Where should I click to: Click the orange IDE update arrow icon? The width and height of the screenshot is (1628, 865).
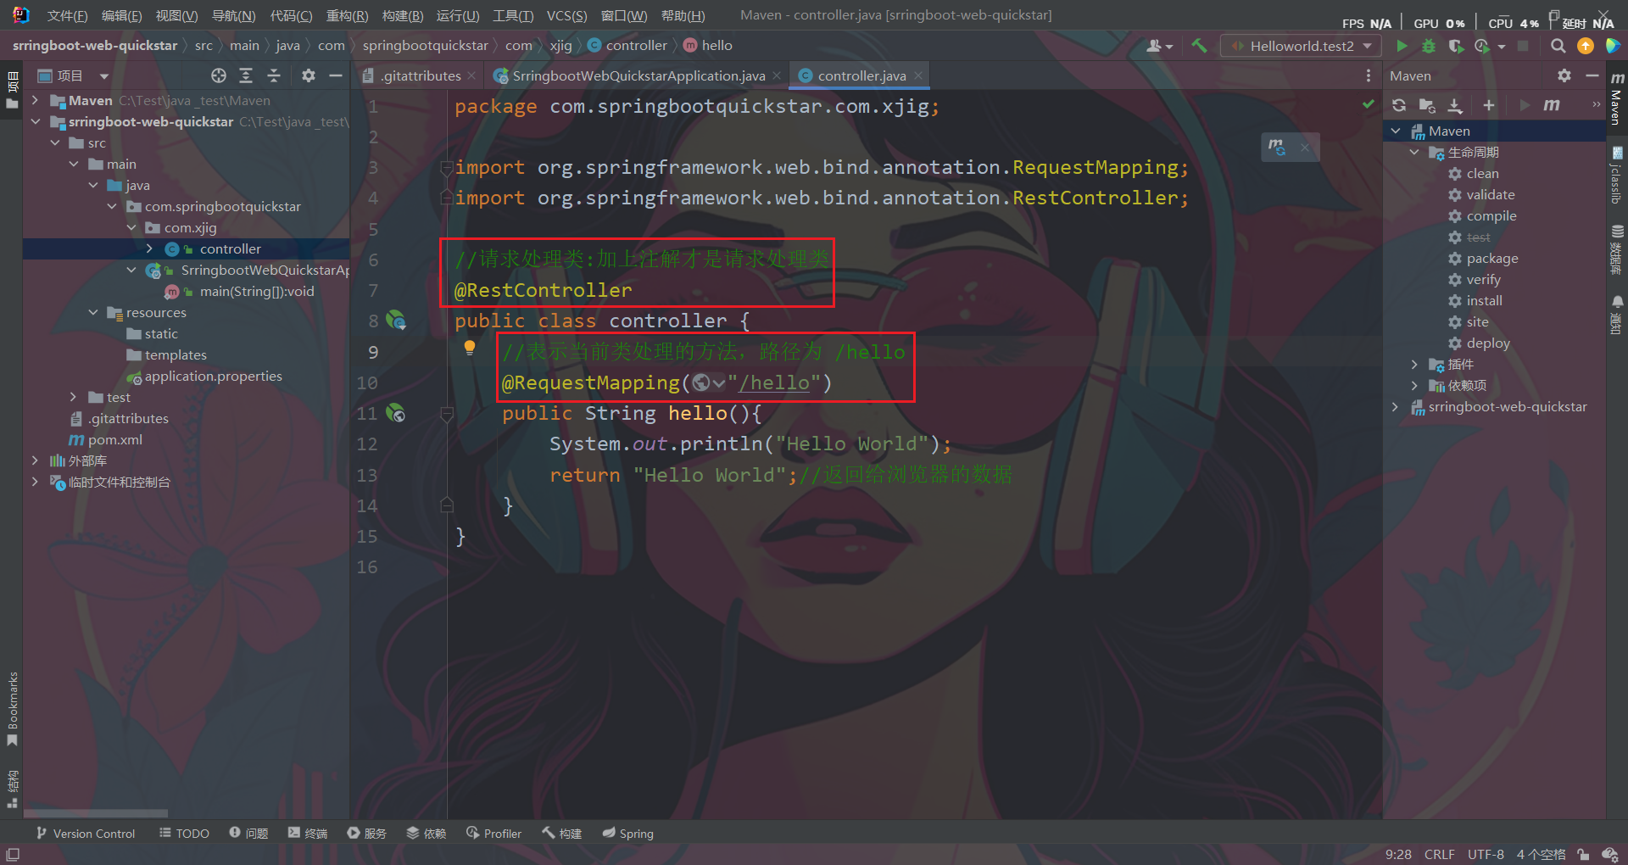tap(1585, 46)
